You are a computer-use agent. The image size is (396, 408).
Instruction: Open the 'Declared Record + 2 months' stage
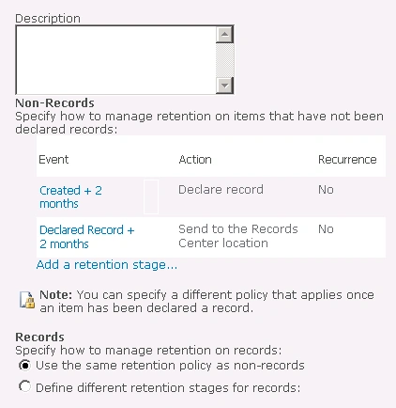87,237
